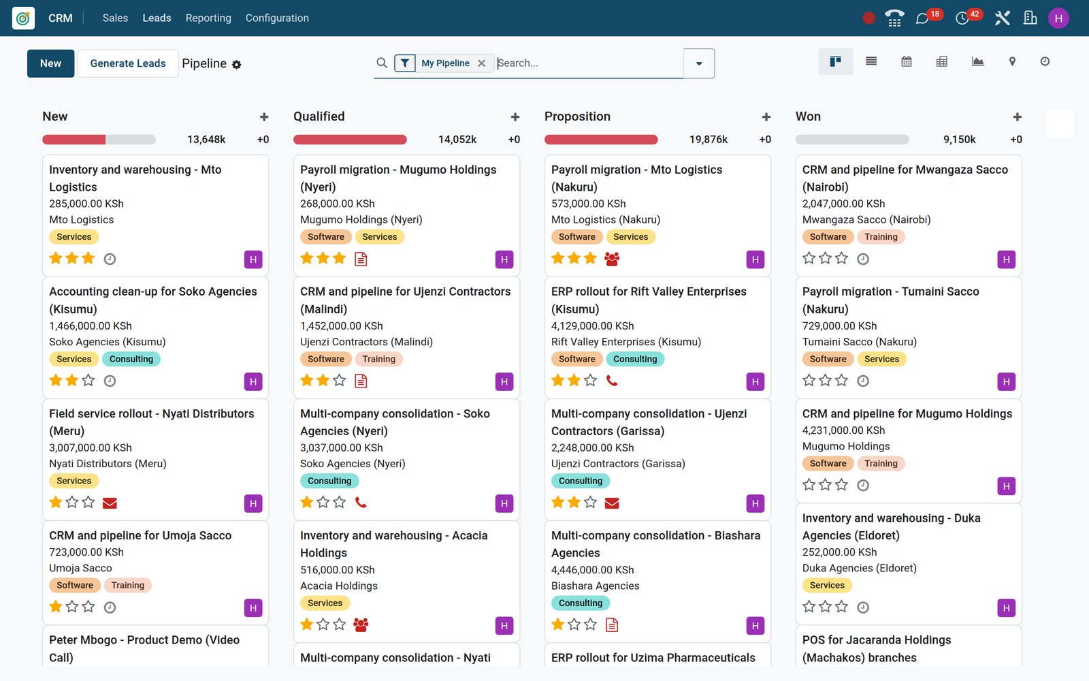Click the New column progress bar
This screenshot has height=681, width=1089.
[x=99, y=140]
